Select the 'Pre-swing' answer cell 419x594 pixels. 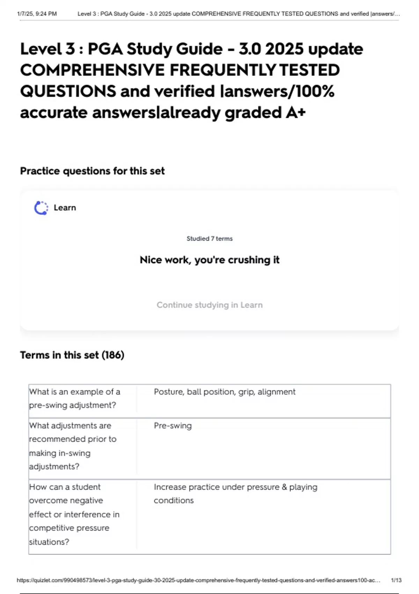coord(173,426)
